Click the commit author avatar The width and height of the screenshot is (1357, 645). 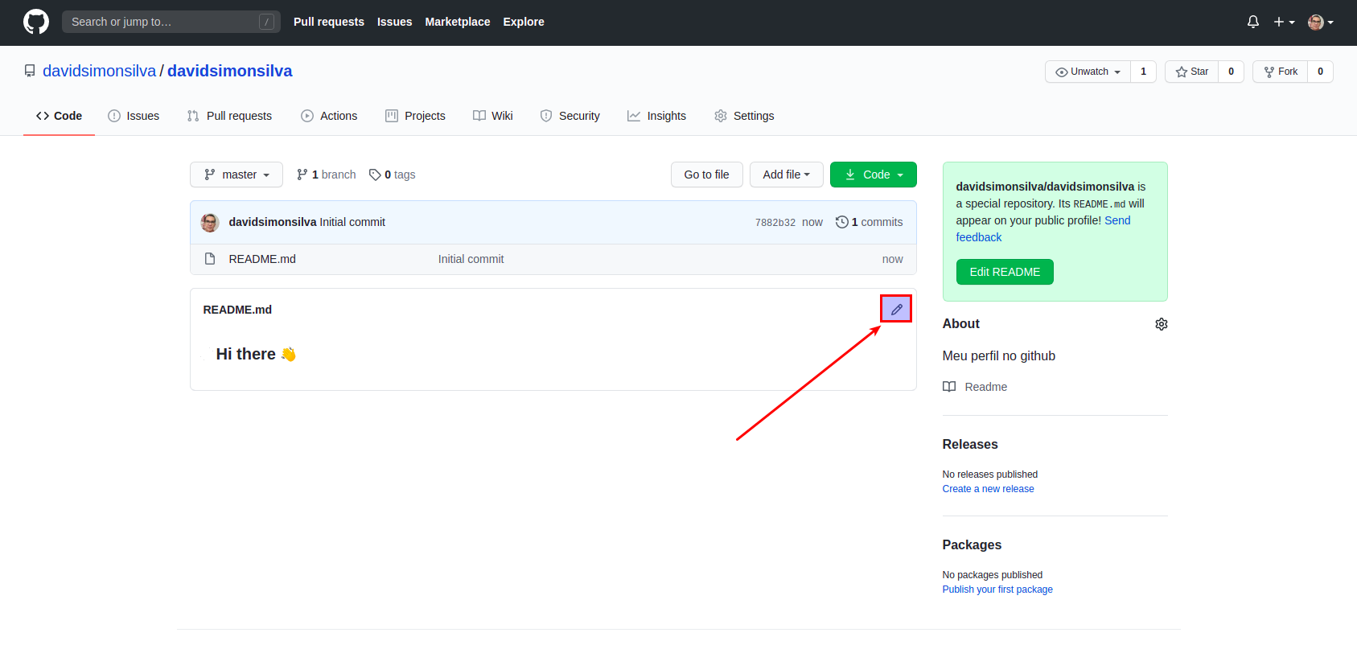210,223
